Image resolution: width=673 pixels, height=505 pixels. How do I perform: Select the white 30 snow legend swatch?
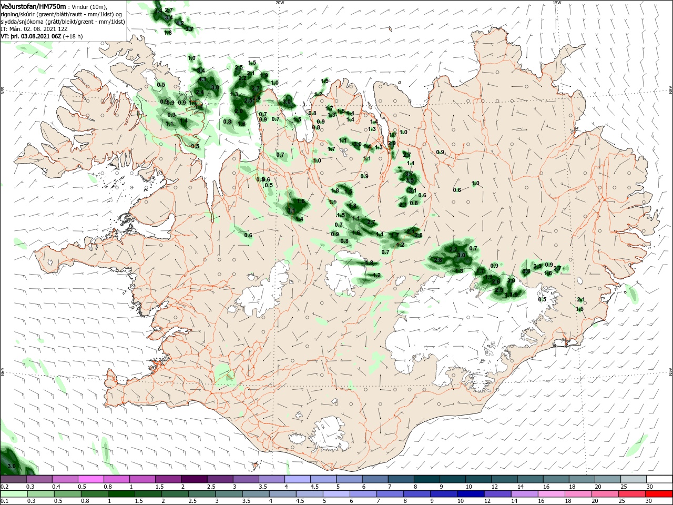pyautogui.click(x=660, y=479)
